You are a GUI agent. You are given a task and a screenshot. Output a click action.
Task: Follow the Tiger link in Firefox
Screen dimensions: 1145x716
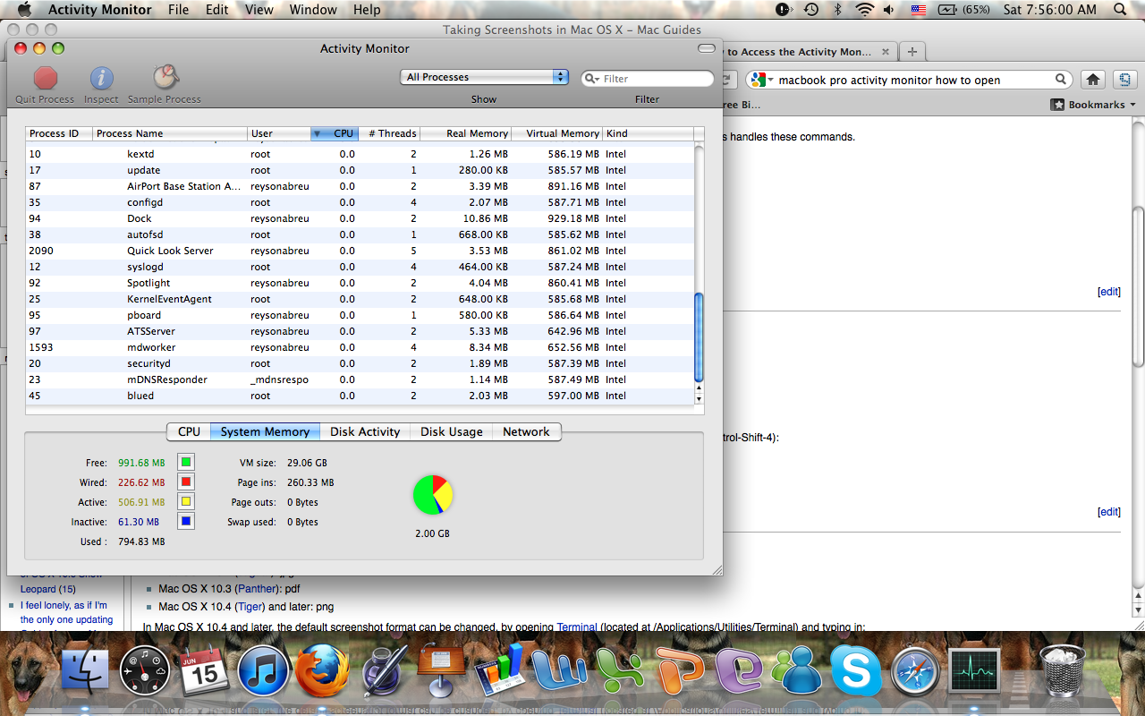[250, 606]
